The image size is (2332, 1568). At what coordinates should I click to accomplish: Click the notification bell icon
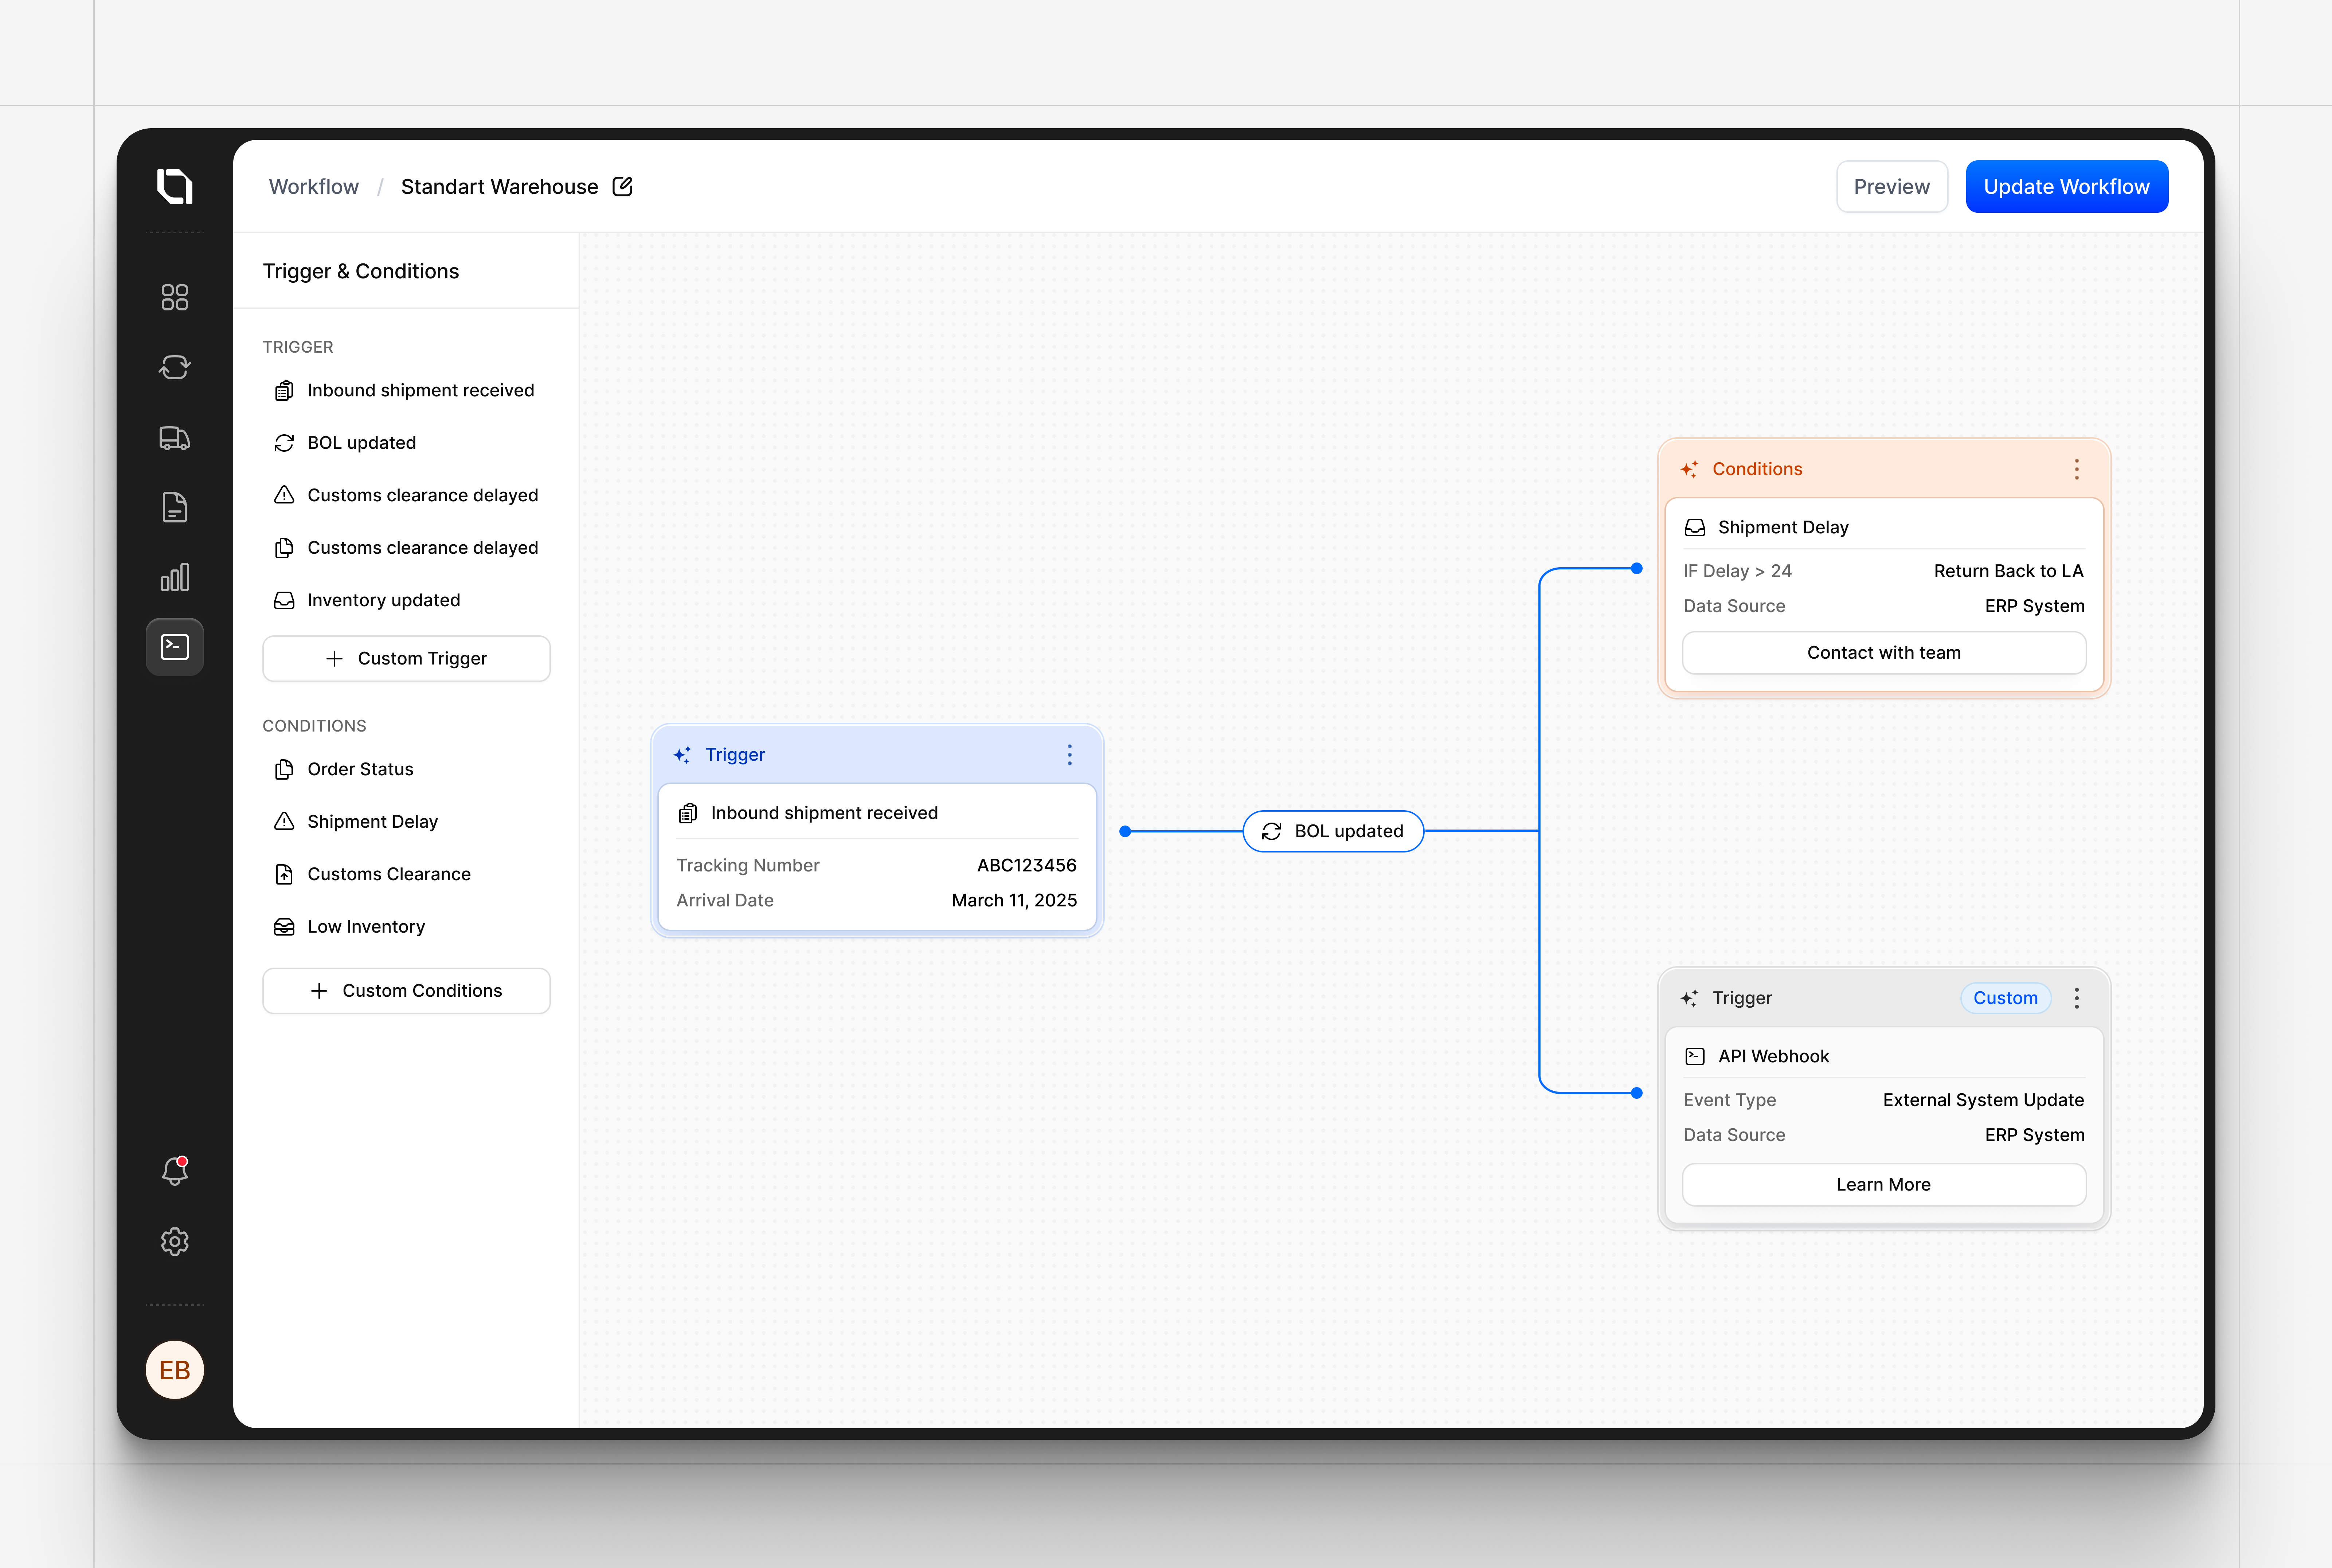[x=175, y=1170]
